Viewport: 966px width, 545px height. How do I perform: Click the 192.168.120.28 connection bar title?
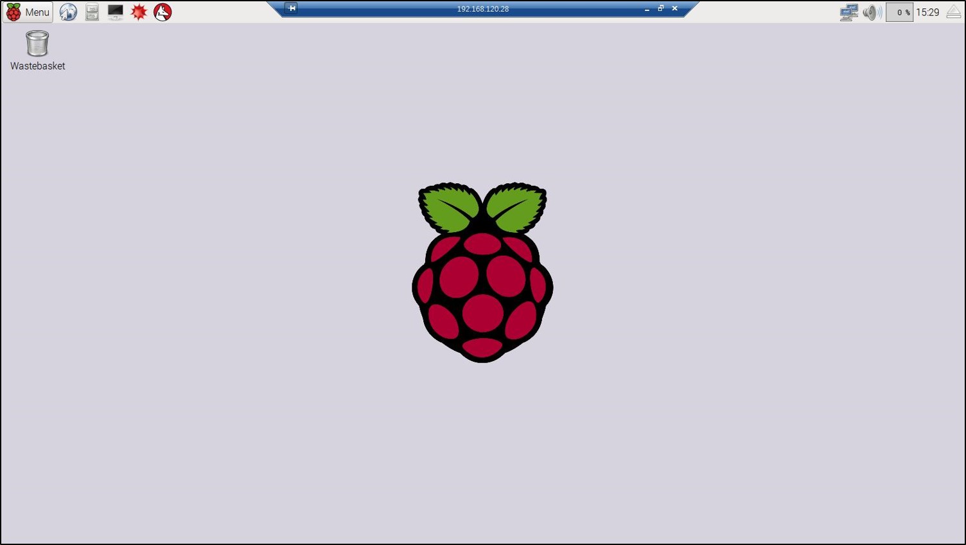tap(483, 9)
